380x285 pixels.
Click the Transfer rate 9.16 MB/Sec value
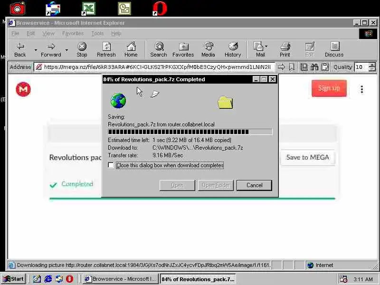click(168, 155)
